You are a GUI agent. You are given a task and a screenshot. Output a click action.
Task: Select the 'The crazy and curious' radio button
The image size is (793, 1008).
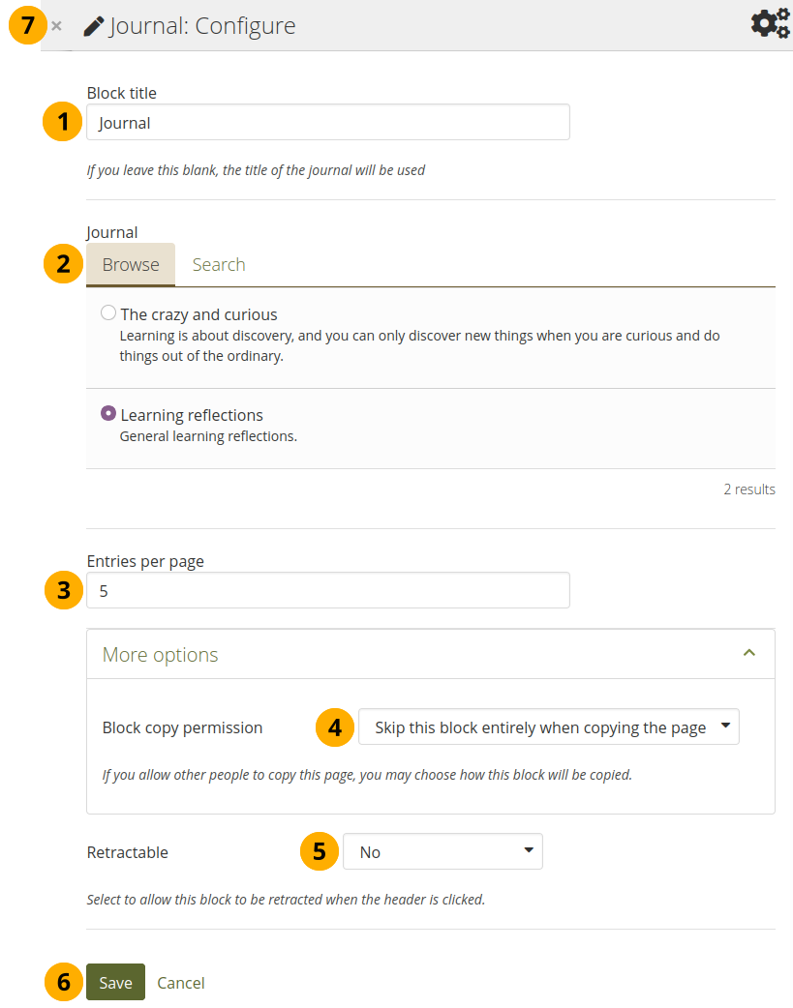[x=108, y=313]
